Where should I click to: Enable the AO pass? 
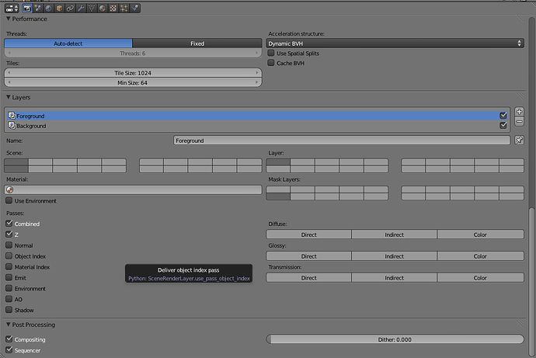pos(9,299)
